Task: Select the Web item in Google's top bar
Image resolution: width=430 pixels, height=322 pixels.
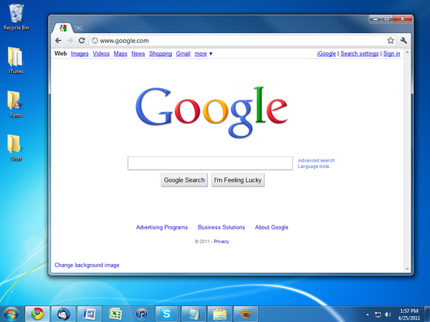Action: (x=61, y=54)
